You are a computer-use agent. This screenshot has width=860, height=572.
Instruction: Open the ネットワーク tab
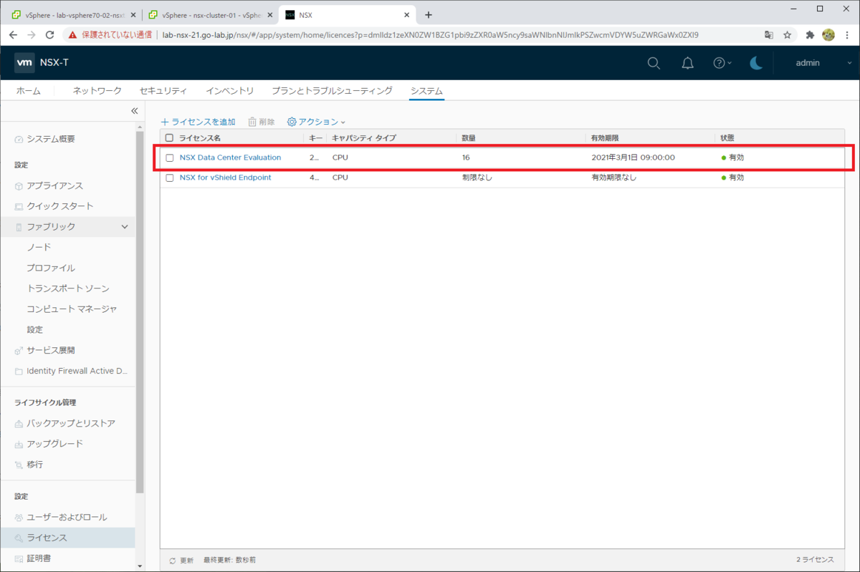pyautogui.click(x=97, y=91)
